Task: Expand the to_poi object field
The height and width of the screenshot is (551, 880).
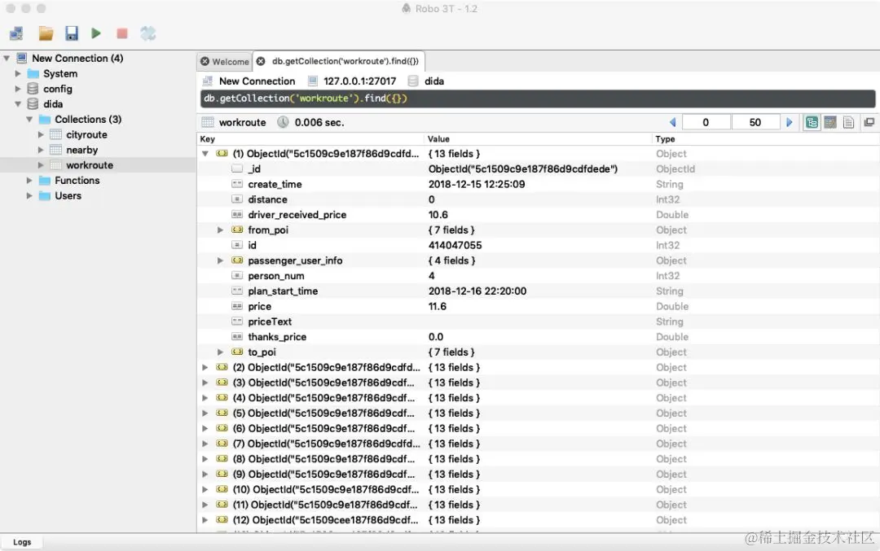Action: coord(221,352)
